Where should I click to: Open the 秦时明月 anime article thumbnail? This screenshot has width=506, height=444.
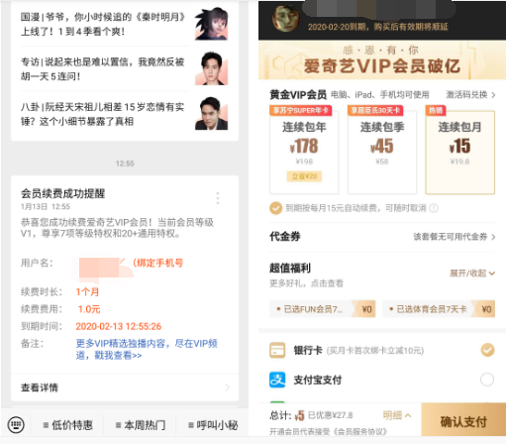211,24
